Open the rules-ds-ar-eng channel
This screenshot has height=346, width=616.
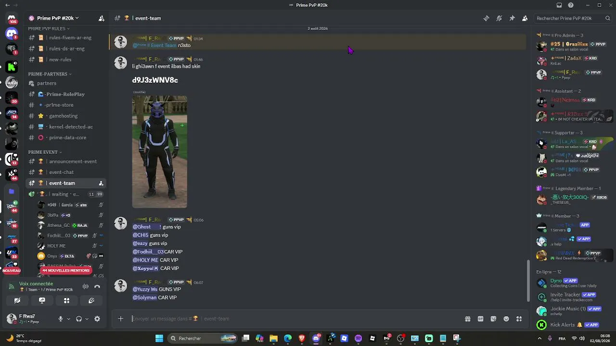point(66,49)
